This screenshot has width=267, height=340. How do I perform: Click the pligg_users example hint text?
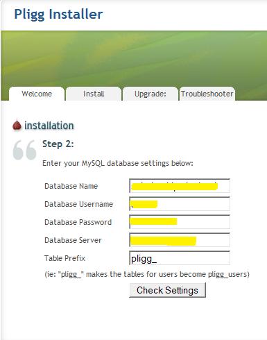coord(147,274)
